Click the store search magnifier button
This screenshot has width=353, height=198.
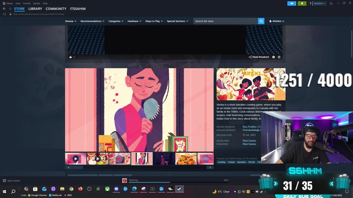coord(261,21)
